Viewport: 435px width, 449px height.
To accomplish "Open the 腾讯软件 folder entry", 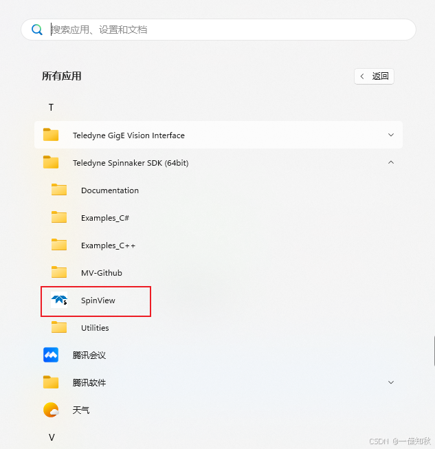I will (x=219, y=382).
